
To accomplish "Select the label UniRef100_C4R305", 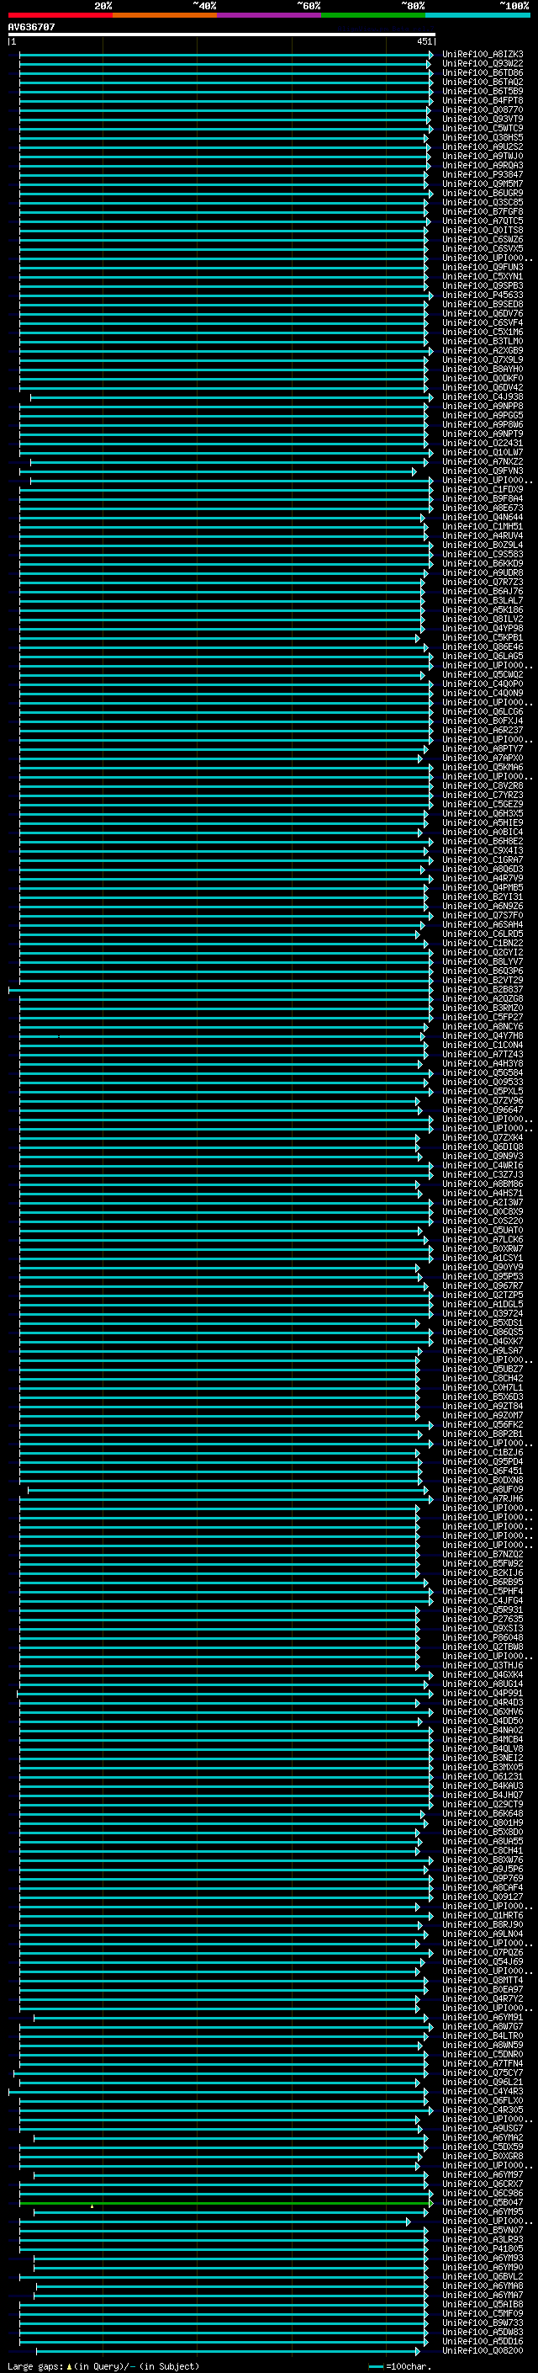I will (x=483, y=2110).
